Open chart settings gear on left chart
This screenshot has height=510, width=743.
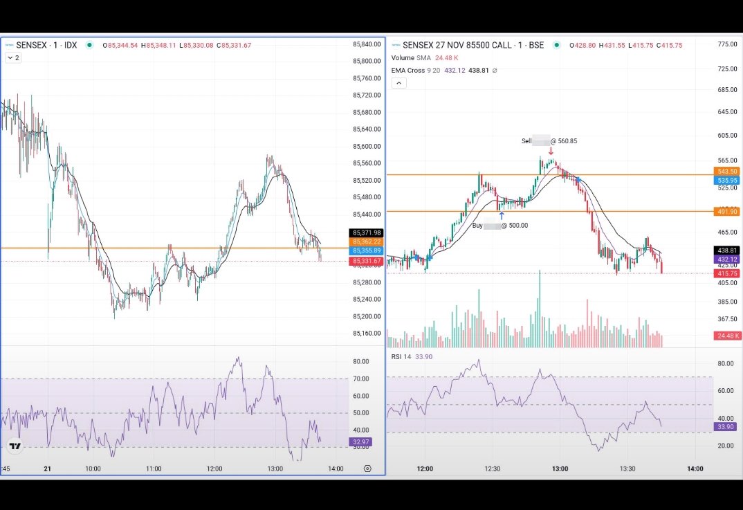pyautogui.click(x=367, y=468)
